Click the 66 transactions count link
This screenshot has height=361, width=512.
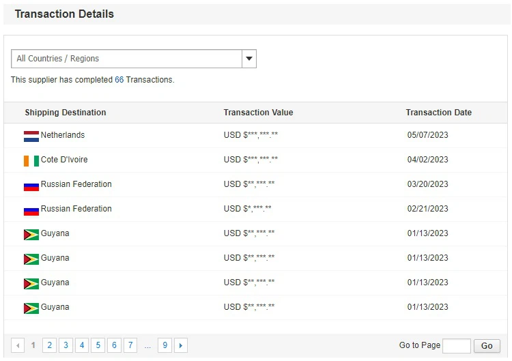[119, 80]
